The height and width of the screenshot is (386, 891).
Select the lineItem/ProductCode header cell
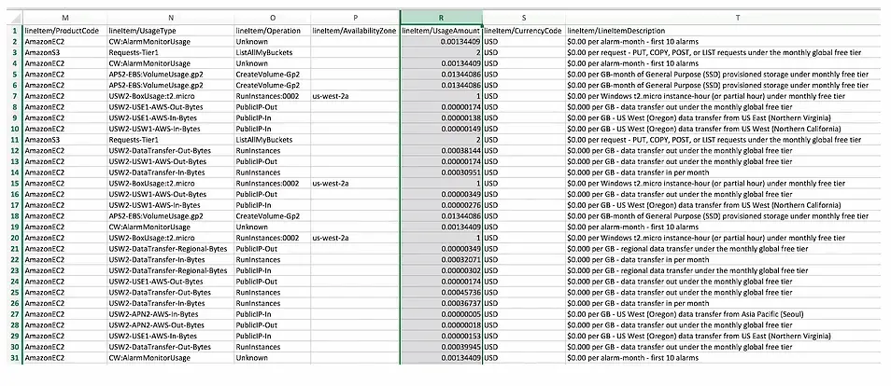pos(64,31)
